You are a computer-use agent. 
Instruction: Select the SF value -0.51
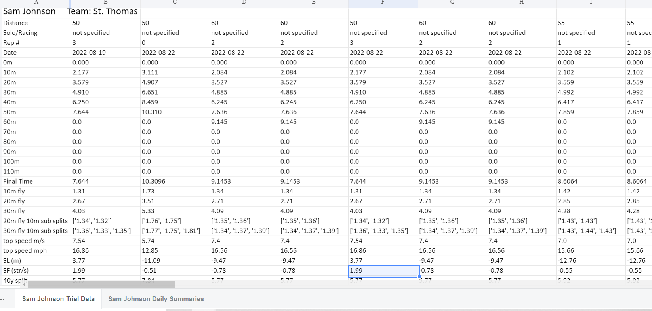coord(175,270)
